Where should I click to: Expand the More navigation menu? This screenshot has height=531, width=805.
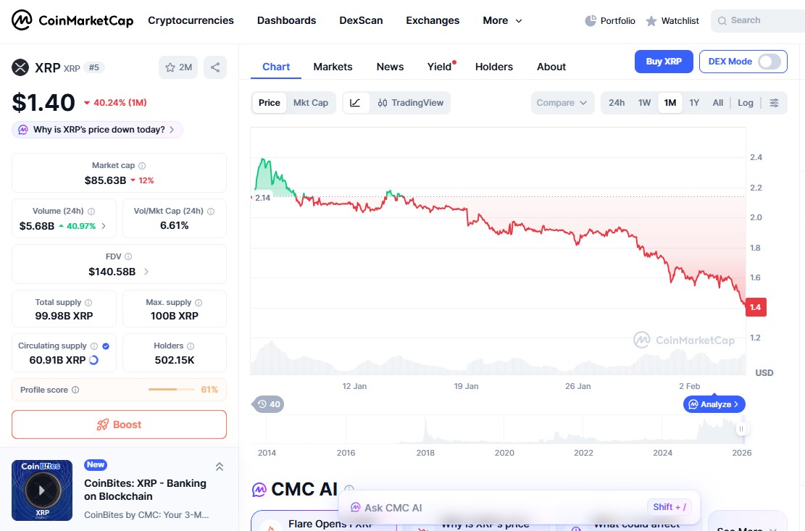501,21
